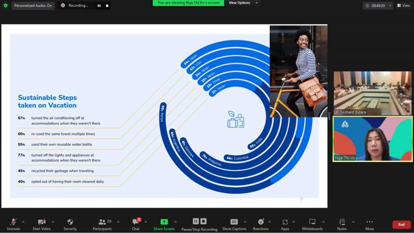
Task: Open the Apps icon
Action: coord(285,222)
